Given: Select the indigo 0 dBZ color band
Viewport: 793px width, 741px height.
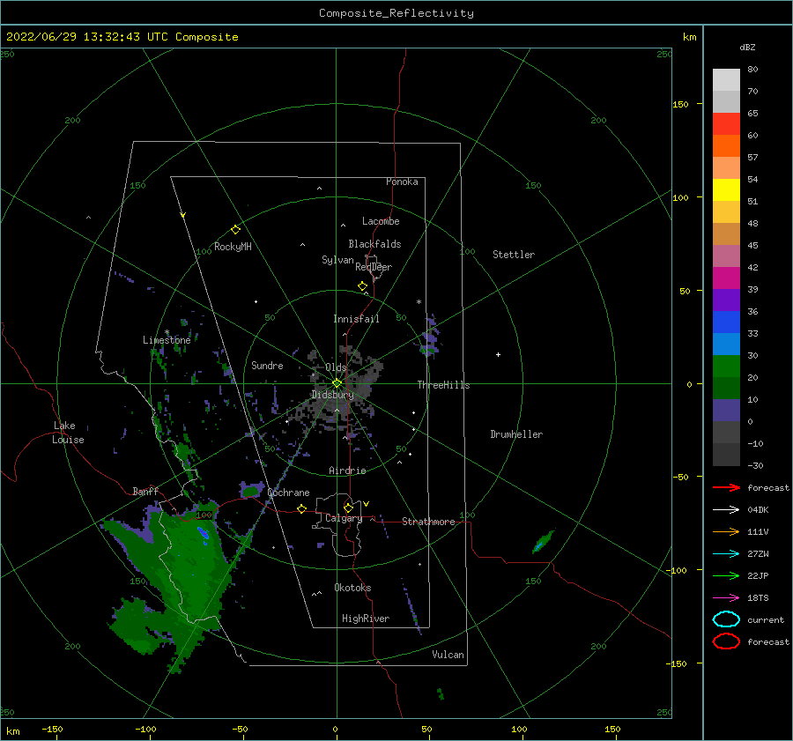Looking at the screenshot, I should [x=726, y=411].
